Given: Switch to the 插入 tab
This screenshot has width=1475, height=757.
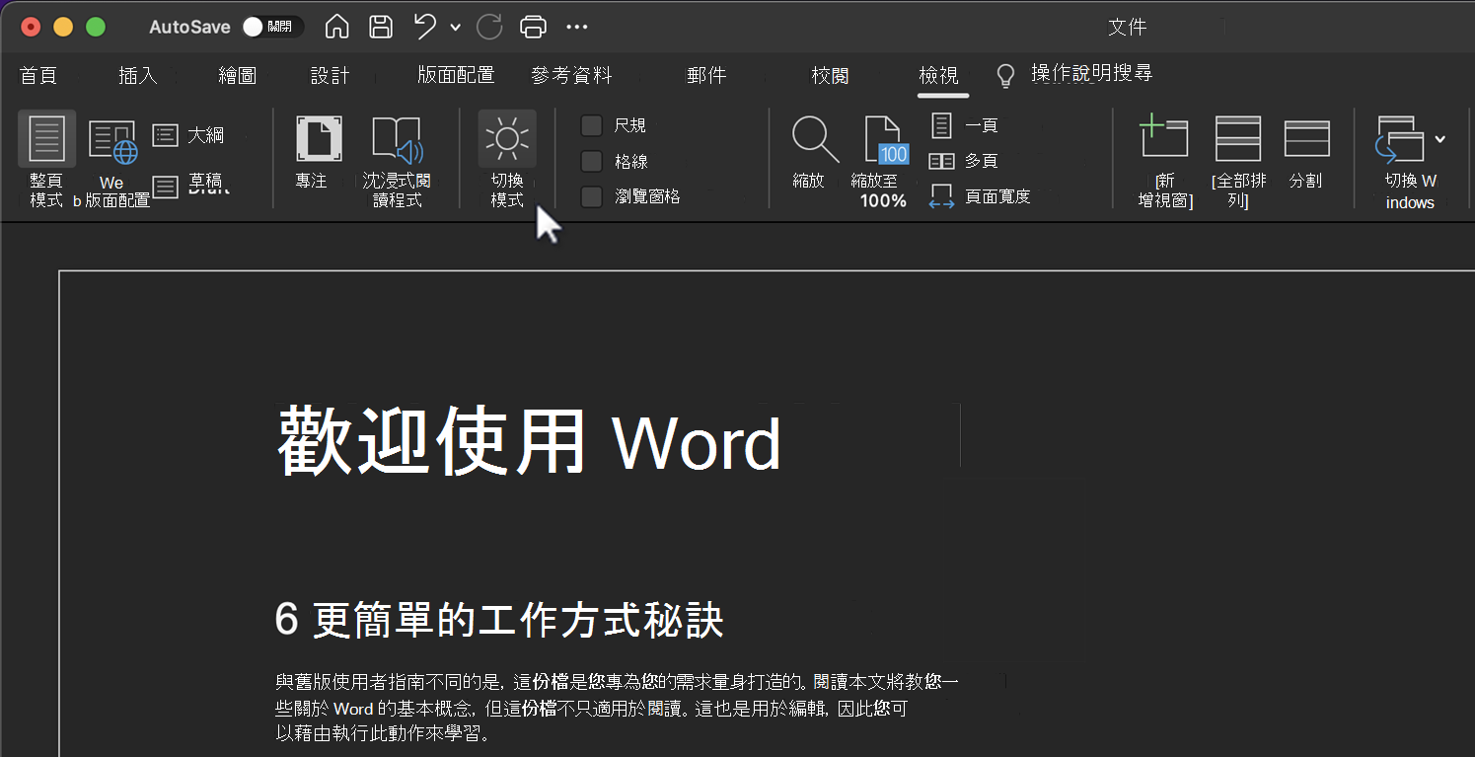Looking at the screenshot, I should click(x=137, y=76).
